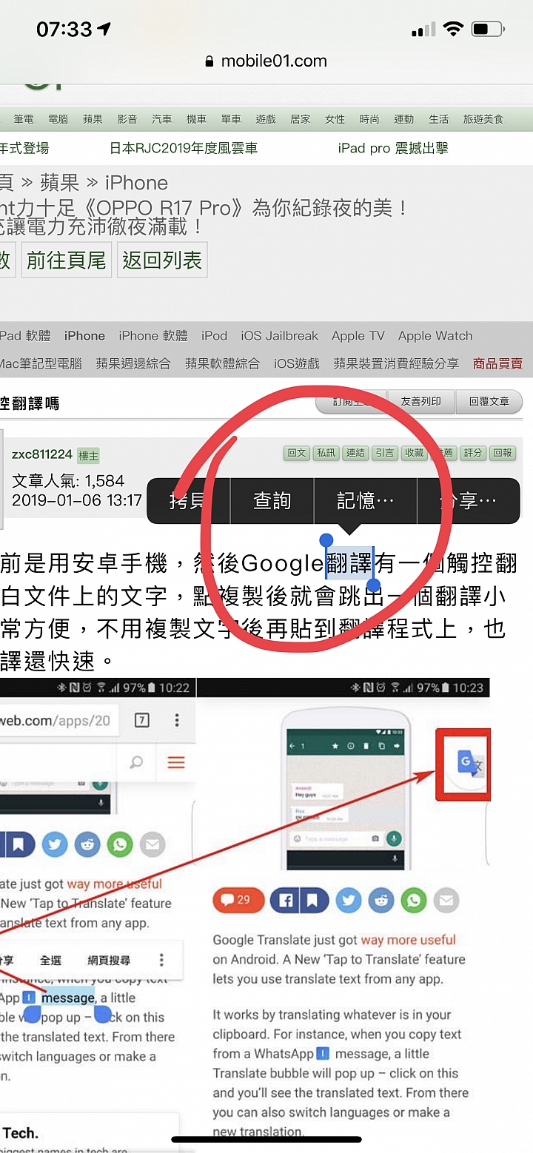Image resolution: width=533 pixels, height=1153 pixels.
Task: Open the Apple Watch subforum
Action: (435, 336)
